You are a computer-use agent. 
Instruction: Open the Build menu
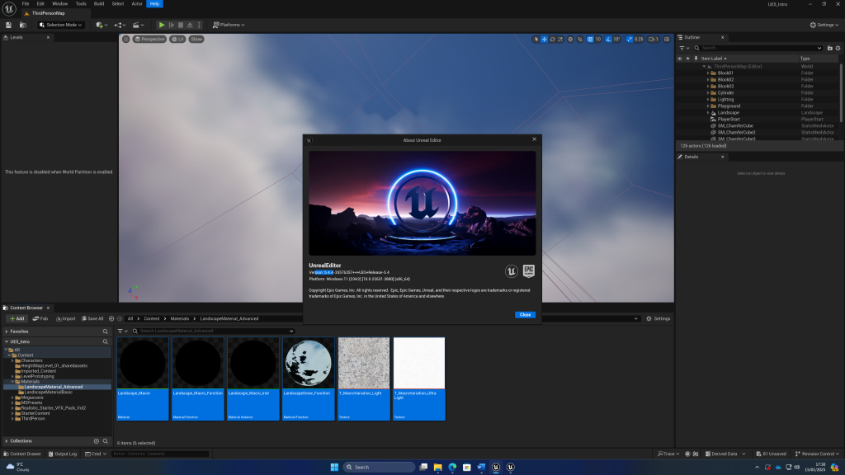[x=99, y=4]
